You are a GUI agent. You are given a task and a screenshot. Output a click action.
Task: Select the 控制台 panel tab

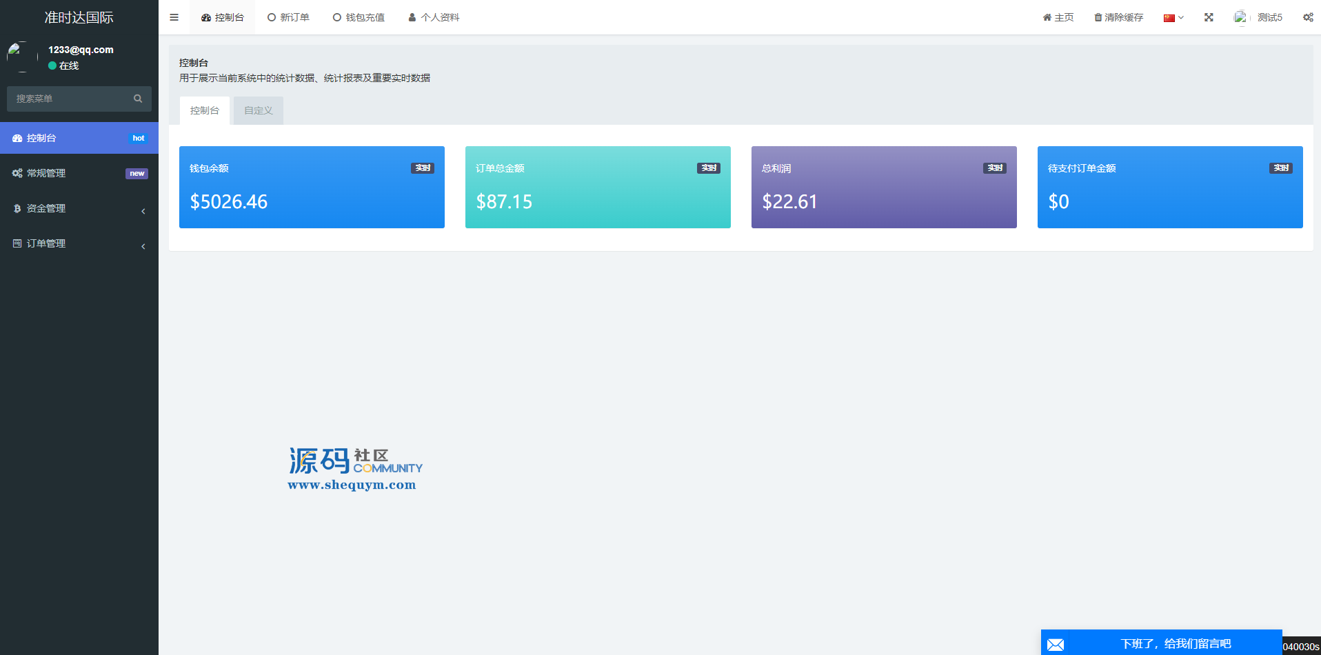(205, 110)
